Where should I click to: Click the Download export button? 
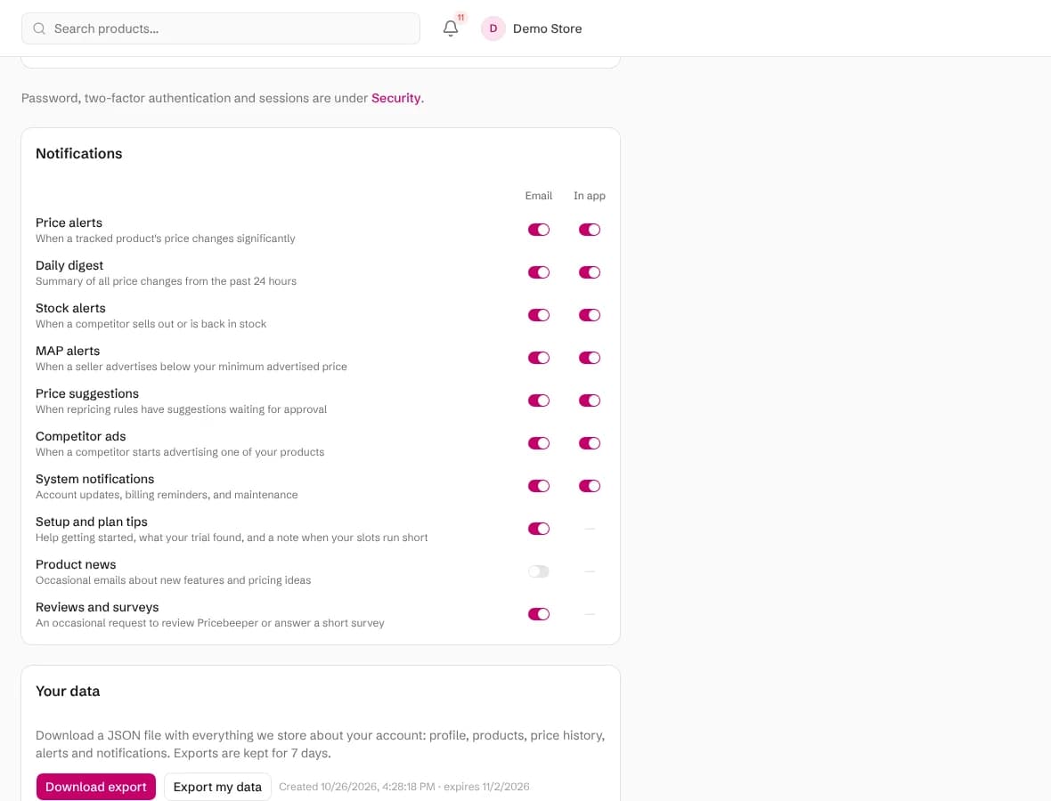pos(96,787)
